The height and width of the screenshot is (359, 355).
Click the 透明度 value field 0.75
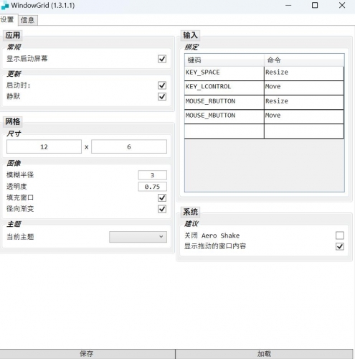point(152,187)
